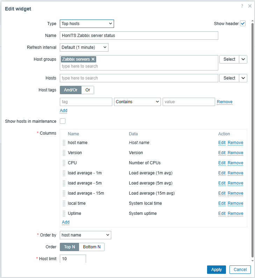Click the drag handle next to Uptime
Image resolution: width=255 pixels, height=278 pixels.
pyautogui.click(x=64, y=213)
